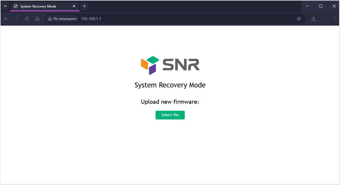Open a new tab with plus button
The height and width of the screenshot is (185, 340).
click(84, 6)
